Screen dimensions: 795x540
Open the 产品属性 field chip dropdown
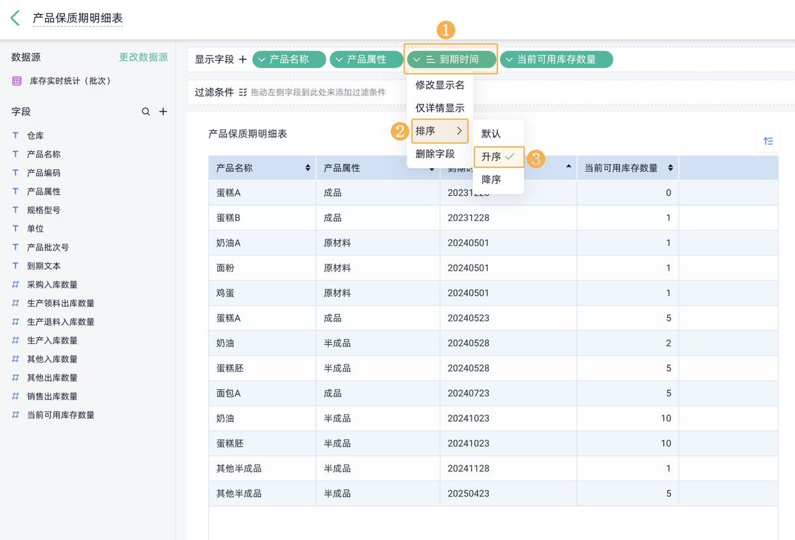(339, 60)
